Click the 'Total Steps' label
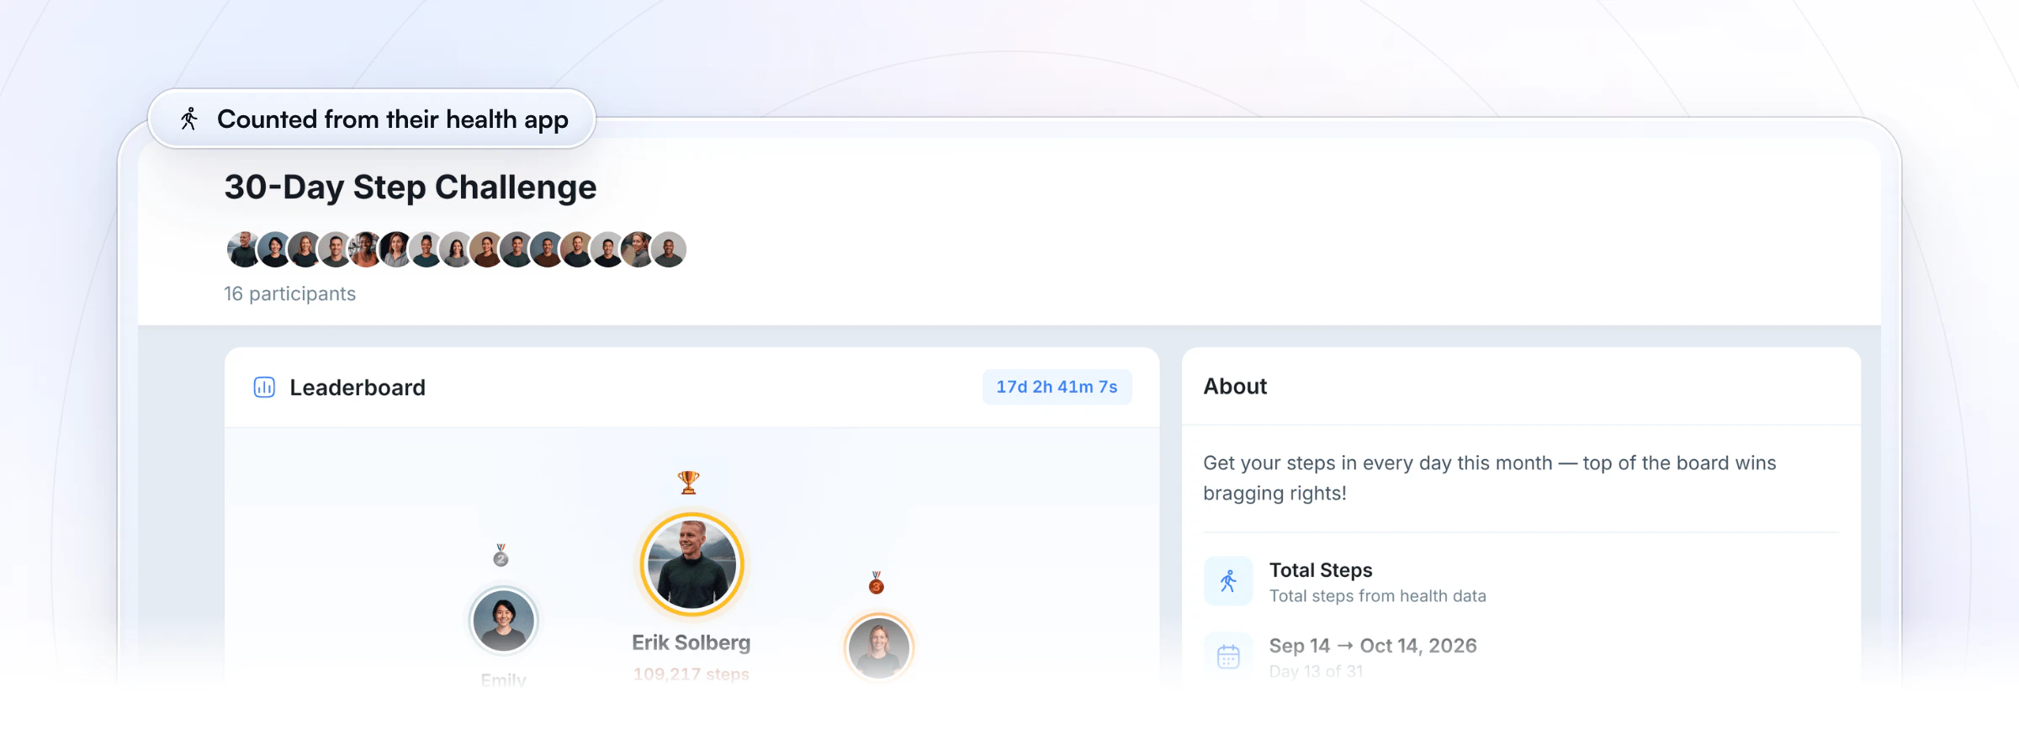The image size is (2019, 730). pyautogui.click(x=1321, y=570)
